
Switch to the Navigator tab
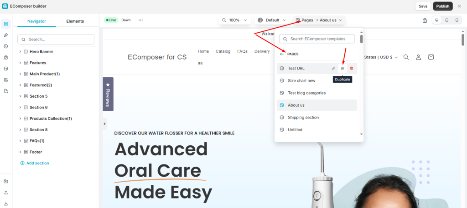pos(36,21)
